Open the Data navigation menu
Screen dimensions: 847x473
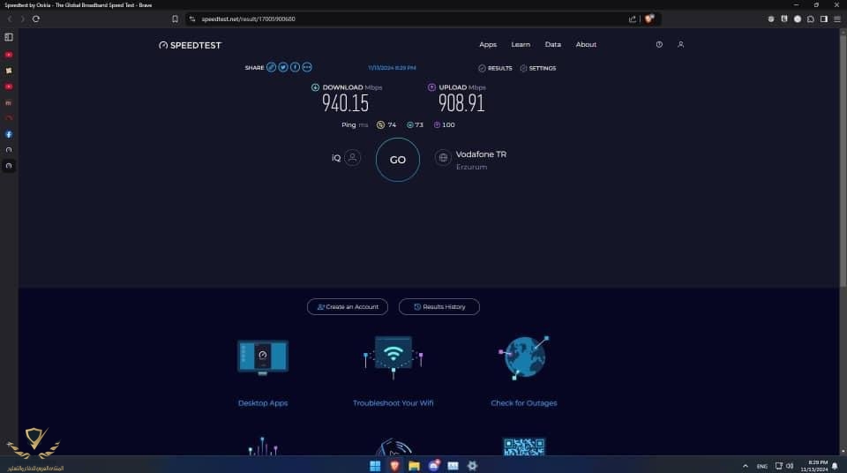point(552,45)
